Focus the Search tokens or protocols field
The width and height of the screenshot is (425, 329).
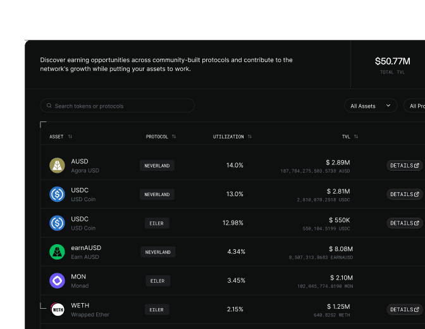118,106
